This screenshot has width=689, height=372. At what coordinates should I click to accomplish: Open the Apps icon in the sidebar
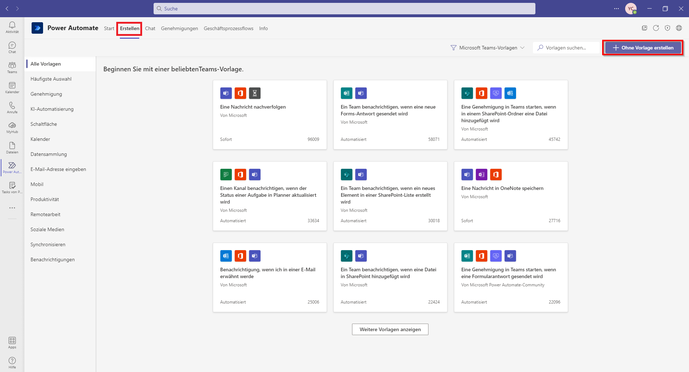12,342
